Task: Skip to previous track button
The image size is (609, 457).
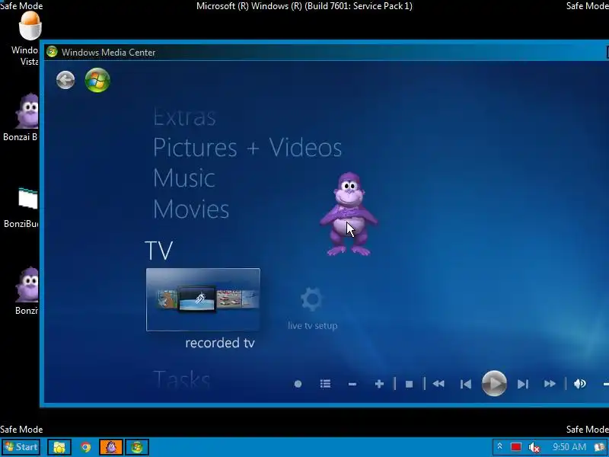Action: click(x=466, y=384)
